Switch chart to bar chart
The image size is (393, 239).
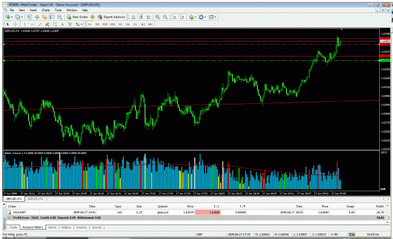(x=133, y=17)
